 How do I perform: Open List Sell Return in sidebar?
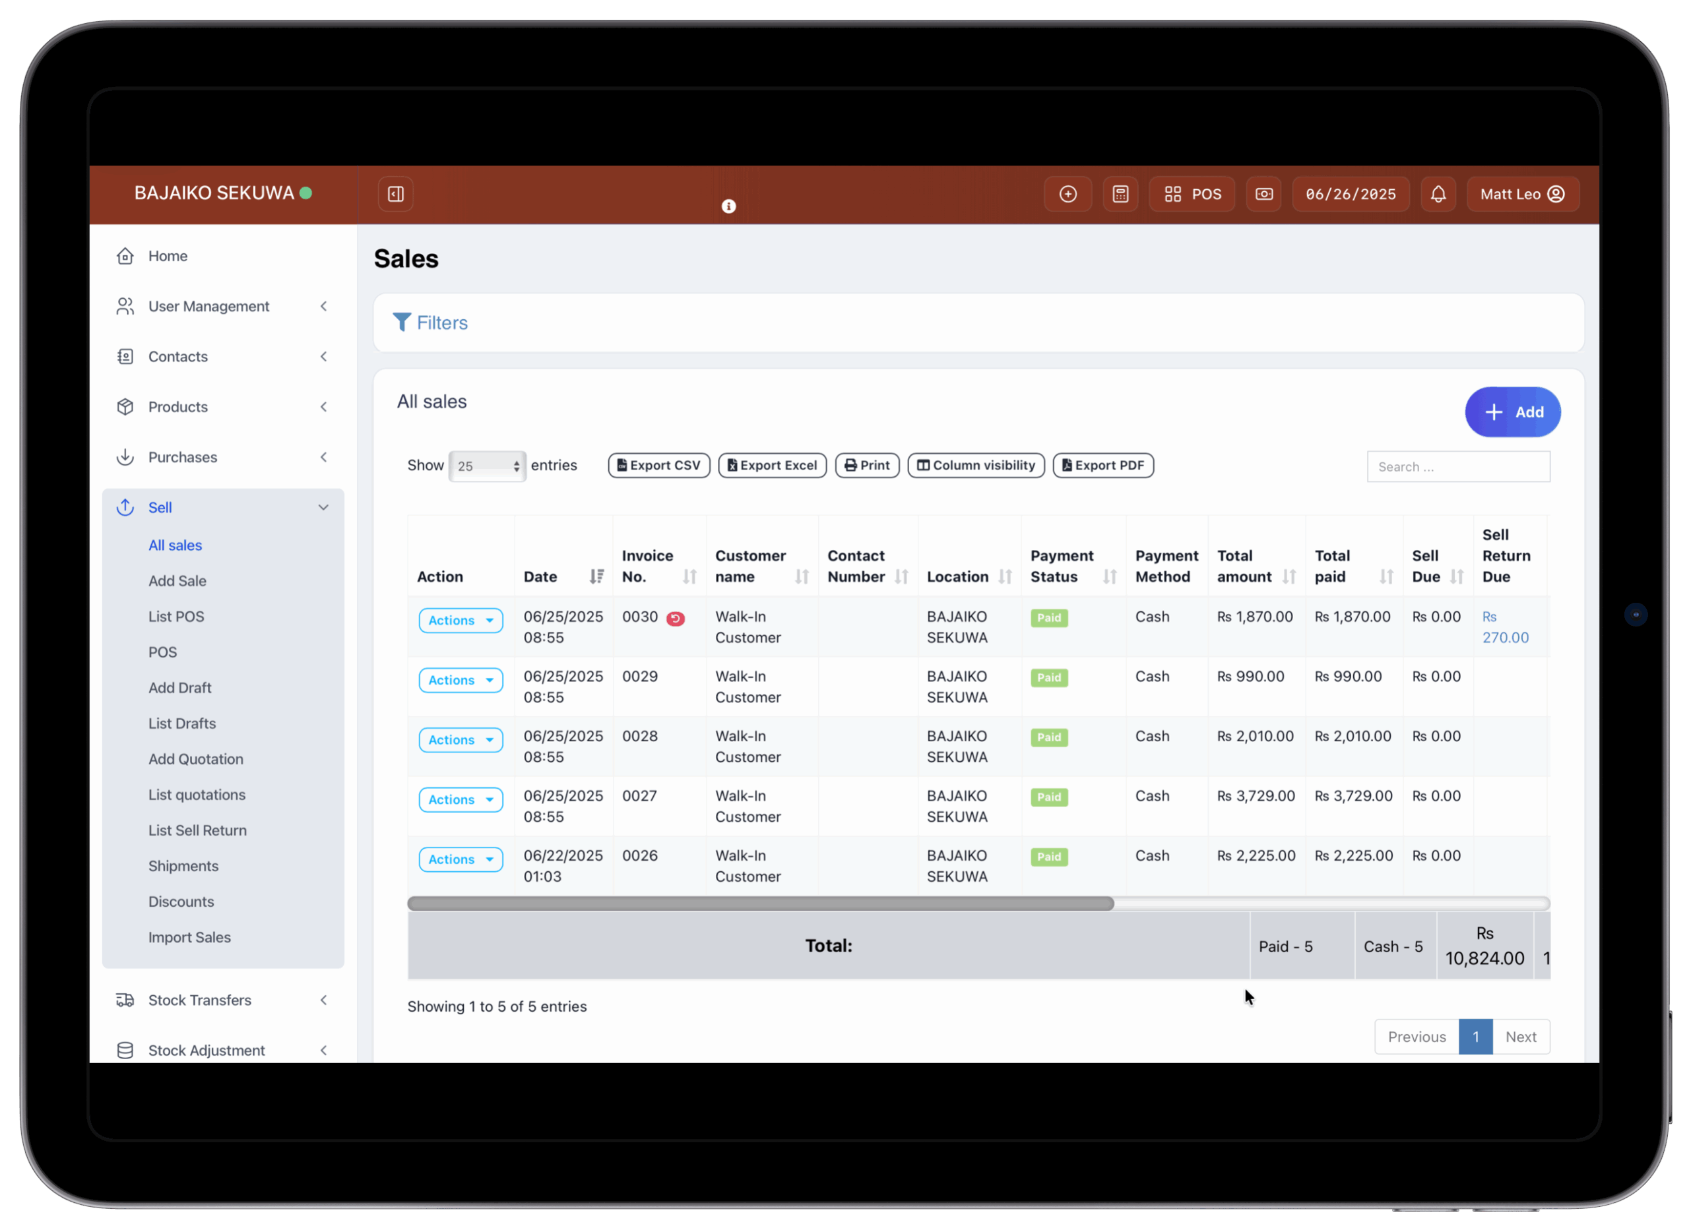coord(197,830)
